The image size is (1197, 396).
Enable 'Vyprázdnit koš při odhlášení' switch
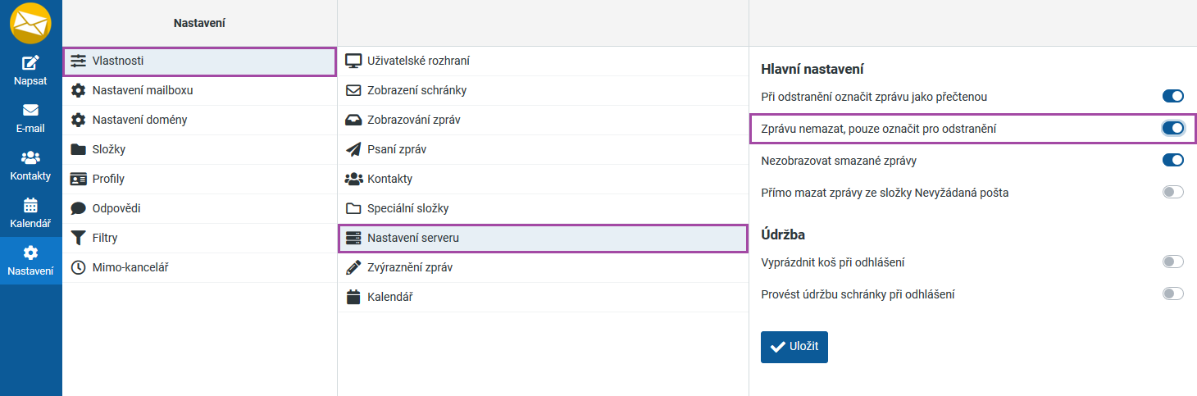[1173, 262]
